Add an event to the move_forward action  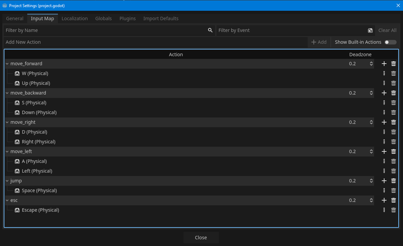[384, 64]
